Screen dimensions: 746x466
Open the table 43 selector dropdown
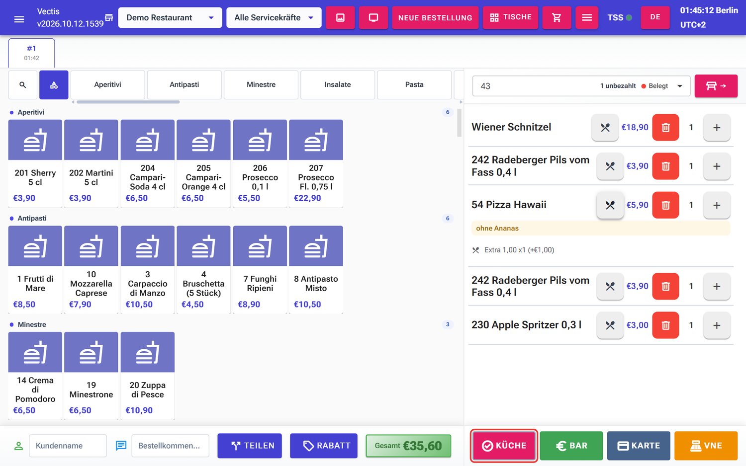[581, 86]
